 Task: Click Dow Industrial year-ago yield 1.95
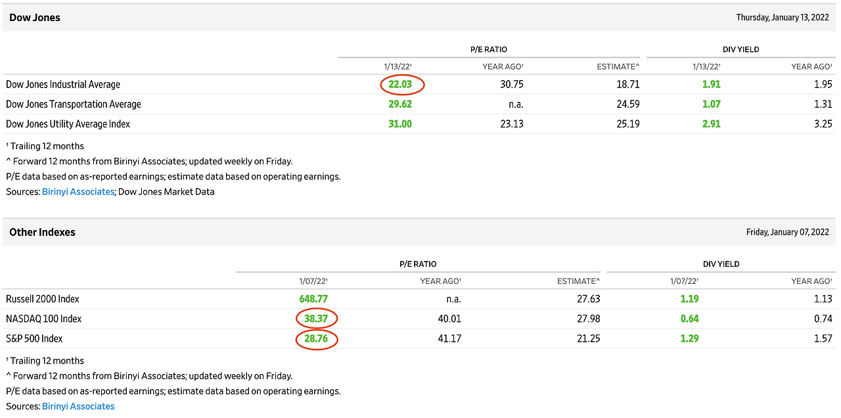(x=823, y=84)
